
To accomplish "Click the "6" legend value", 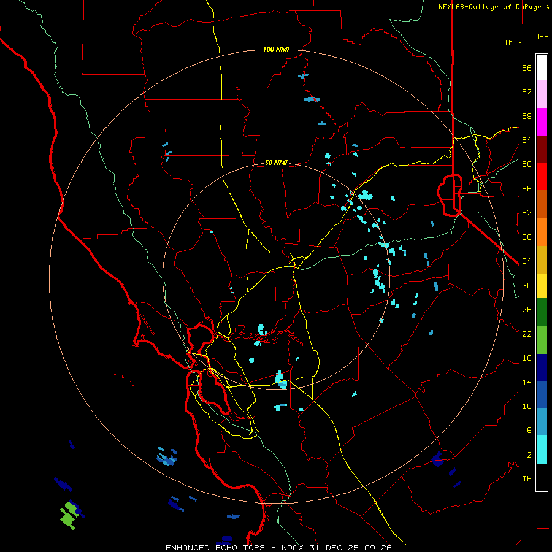I will click(529, 431).
